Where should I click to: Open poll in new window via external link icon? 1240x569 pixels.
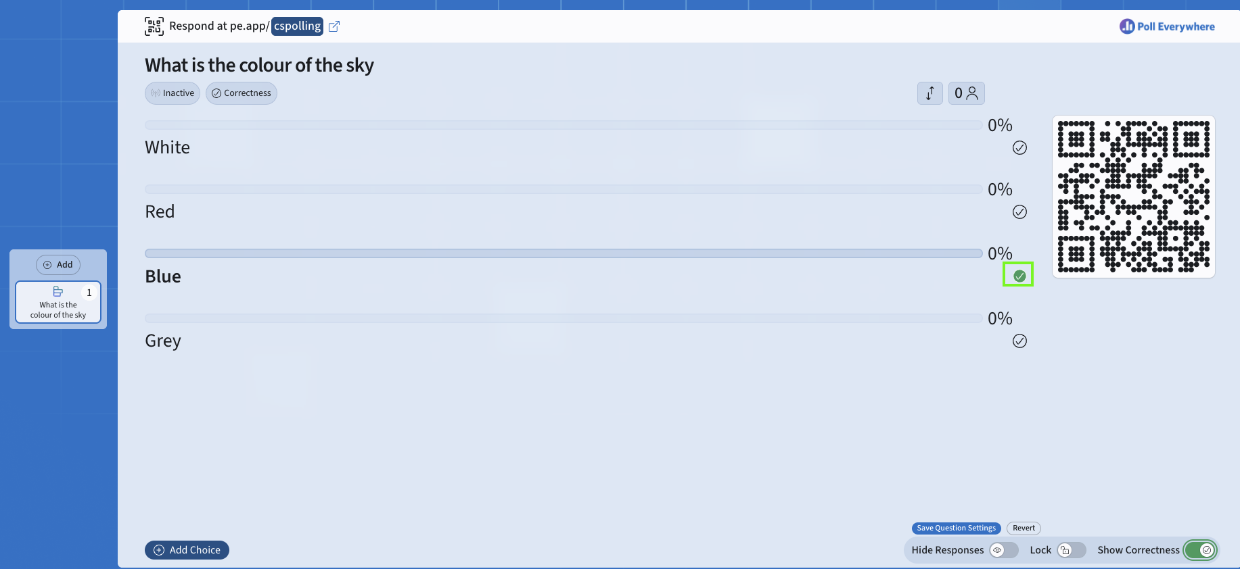click(x=334, y=26)
